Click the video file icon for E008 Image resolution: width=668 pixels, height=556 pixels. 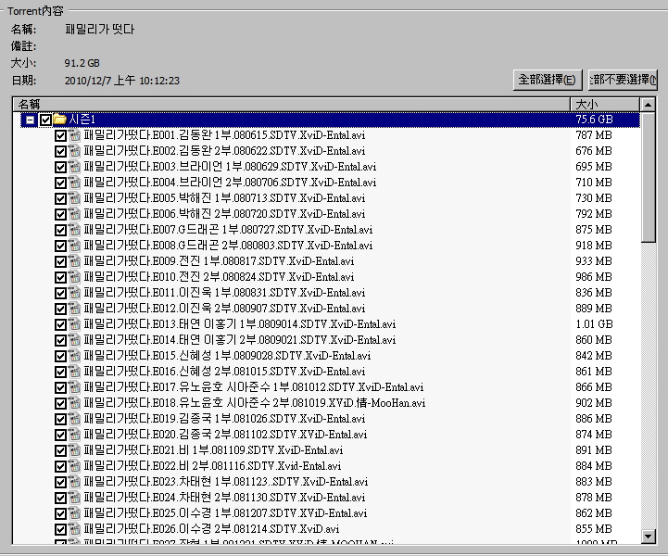point(74,246)
